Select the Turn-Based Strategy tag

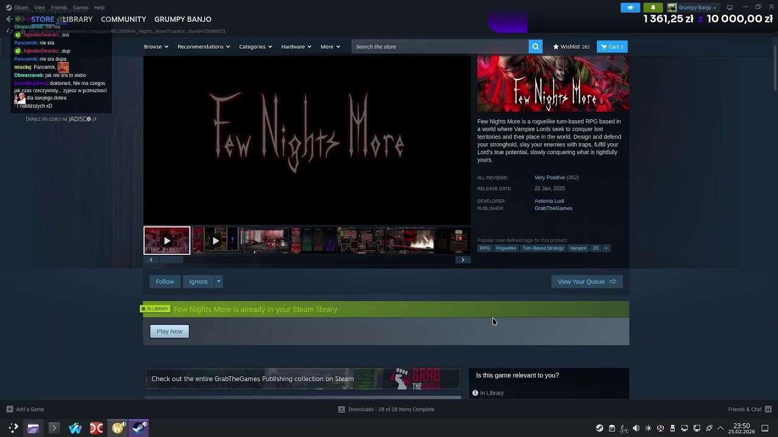pyautogui.click(x=543, y=248)
